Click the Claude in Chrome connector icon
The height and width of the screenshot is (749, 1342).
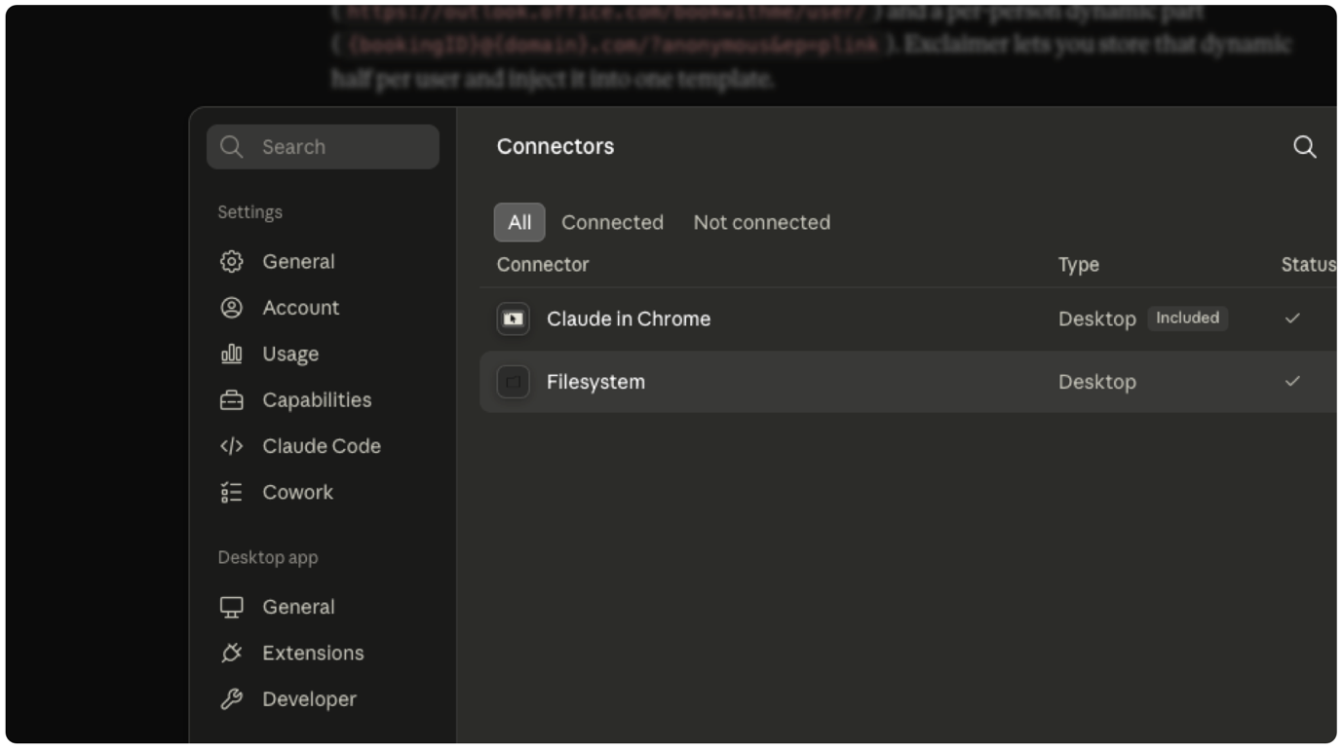click(x=514, y=318)
